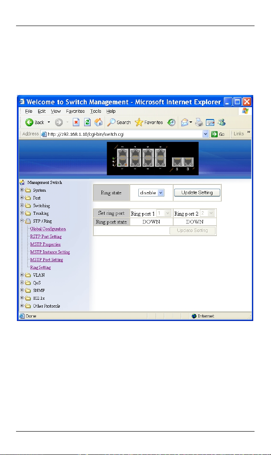Click greyed Update Setting under ring ports
Screen dimensions: 271x455
193,231
